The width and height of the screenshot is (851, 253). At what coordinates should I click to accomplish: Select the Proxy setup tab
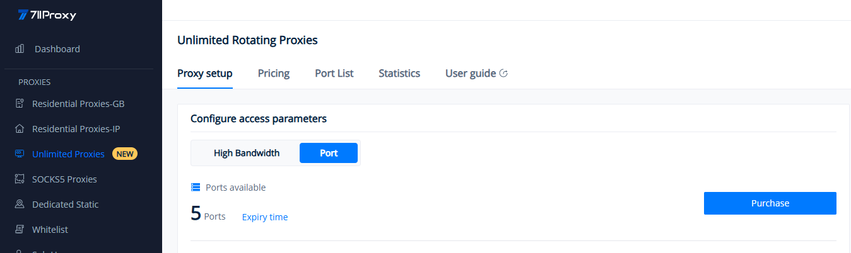click(x=205, y=74)
